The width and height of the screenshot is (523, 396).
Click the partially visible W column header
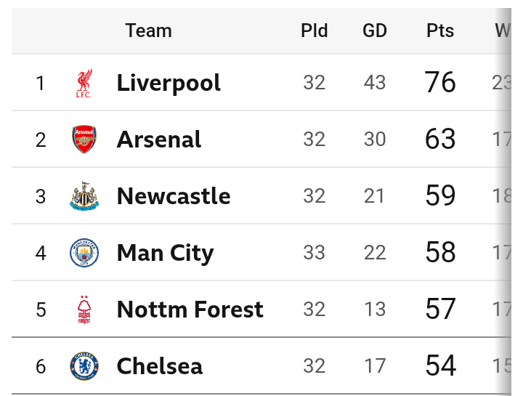pyautogui.click(x=503, y=31)
